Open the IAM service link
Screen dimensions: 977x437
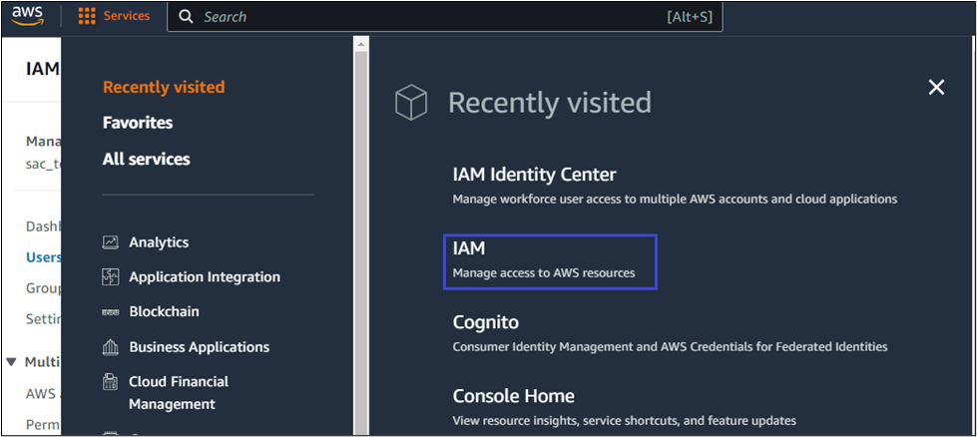coord(469,249)
